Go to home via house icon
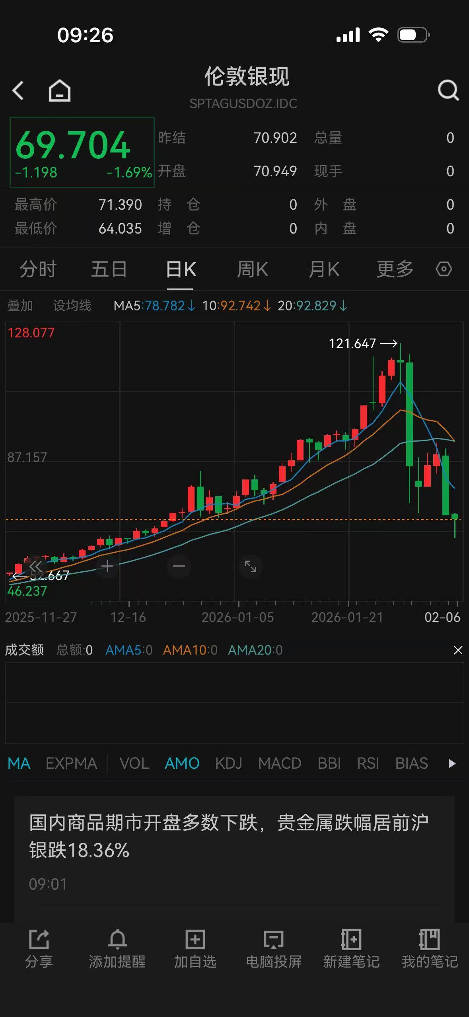This screenshot has height=1017, width=469. tap(60, 91)
